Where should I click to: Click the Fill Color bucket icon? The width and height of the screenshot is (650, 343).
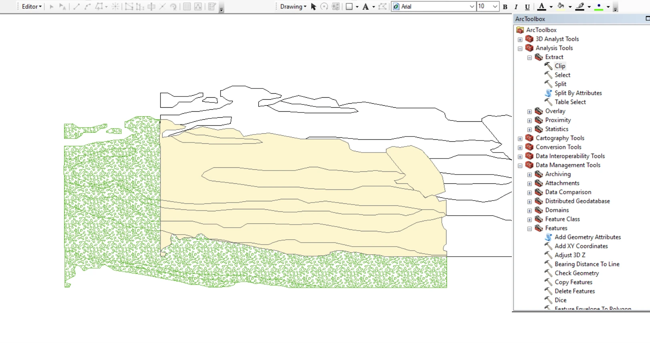pos(561,6)
